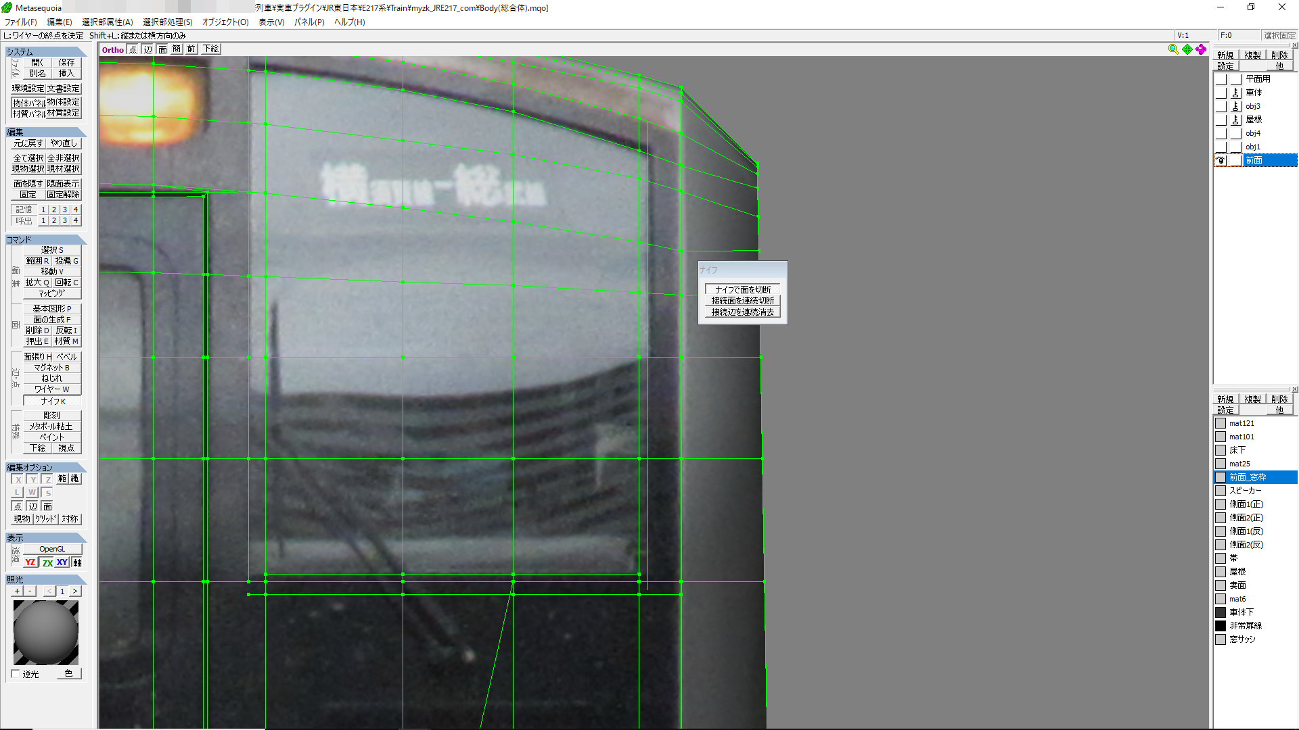The height and width of the screenshot is (730, 1299).
Task: Click the 接続面を連続切断 knife option
Action: (742, 301)
